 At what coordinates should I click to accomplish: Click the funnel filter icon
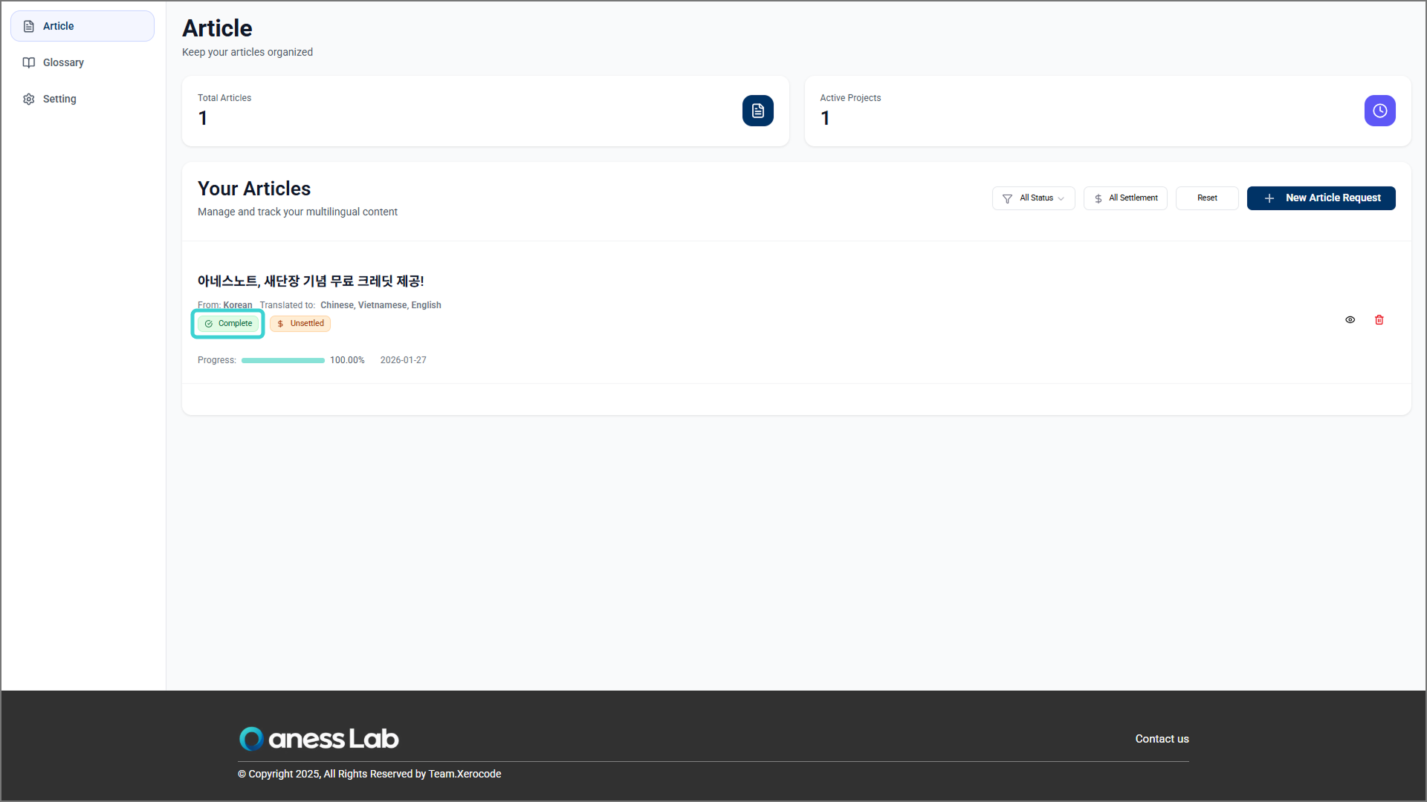pyautogui.click(x=1007, y=199)
